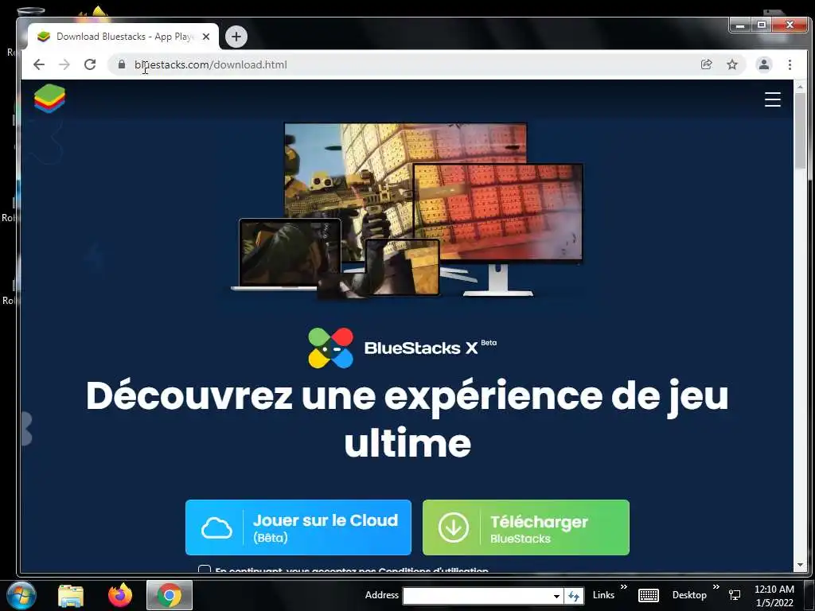Expand the Links toolbar chevron
The width and height of the screenshot is (815, 611).
[624, 587]
